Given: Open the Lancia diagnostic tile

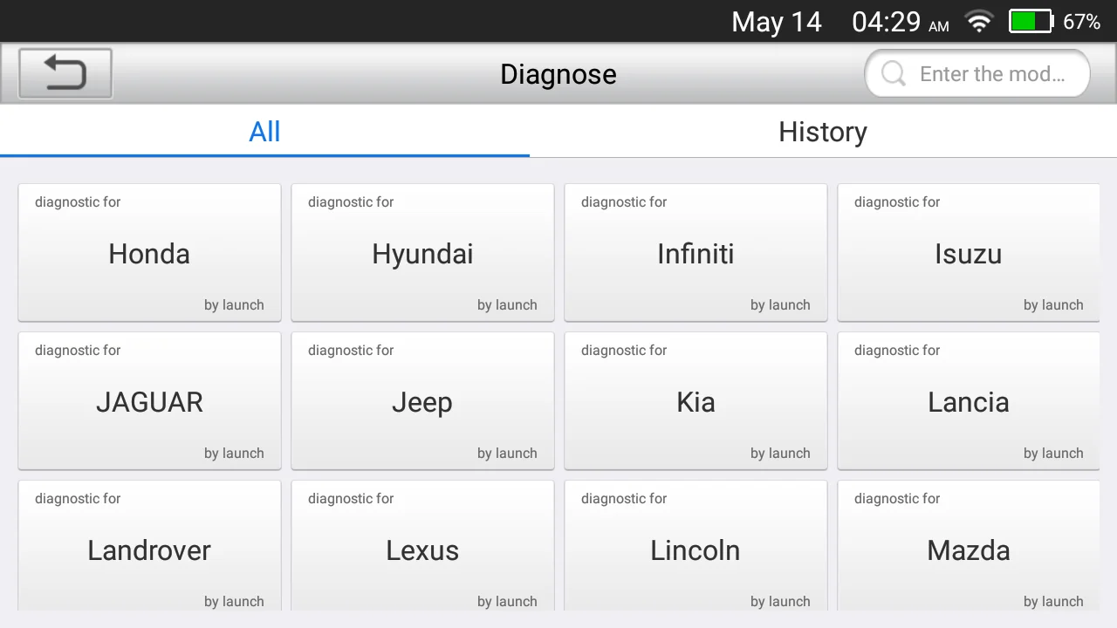Looking at the screenshot, I should pyautogui.click(x=969, y=400).
